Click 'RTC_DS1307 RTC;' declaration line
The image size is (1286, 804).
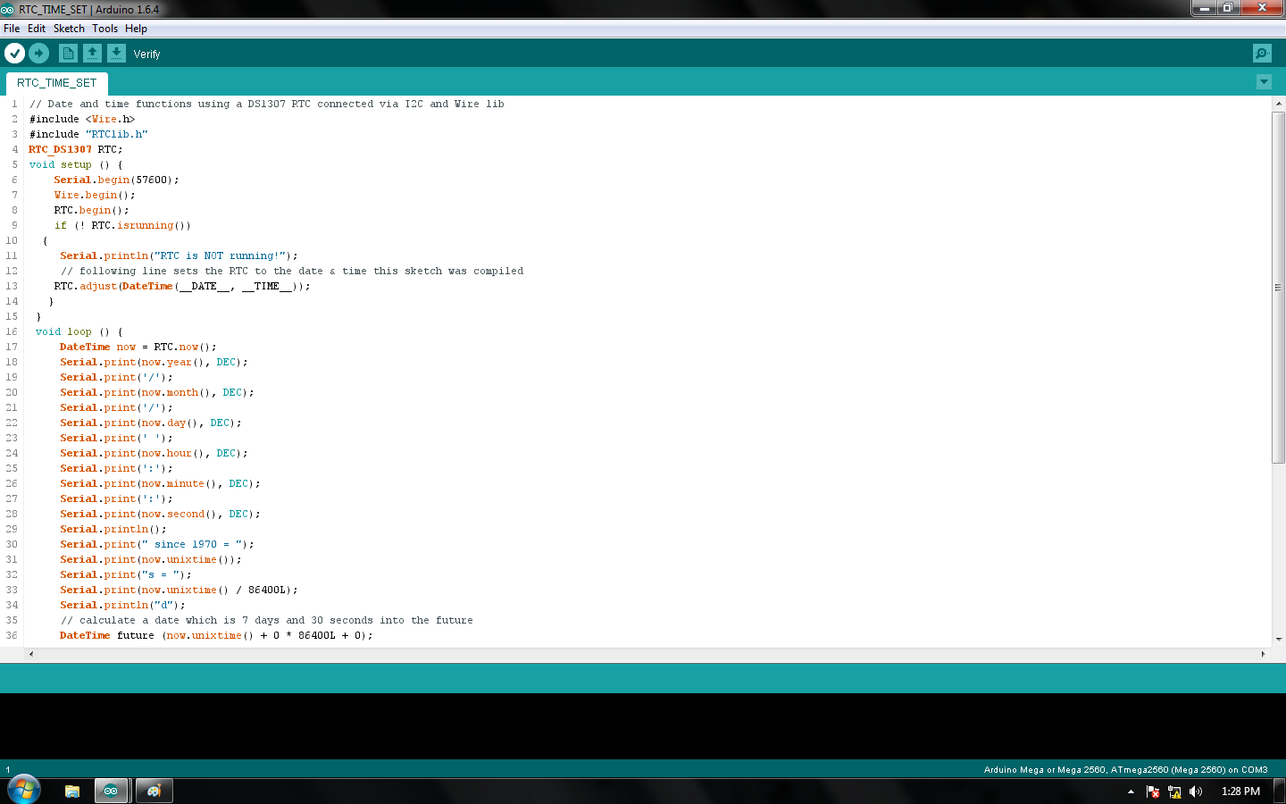pyautogui.click(x=76, y=149)
